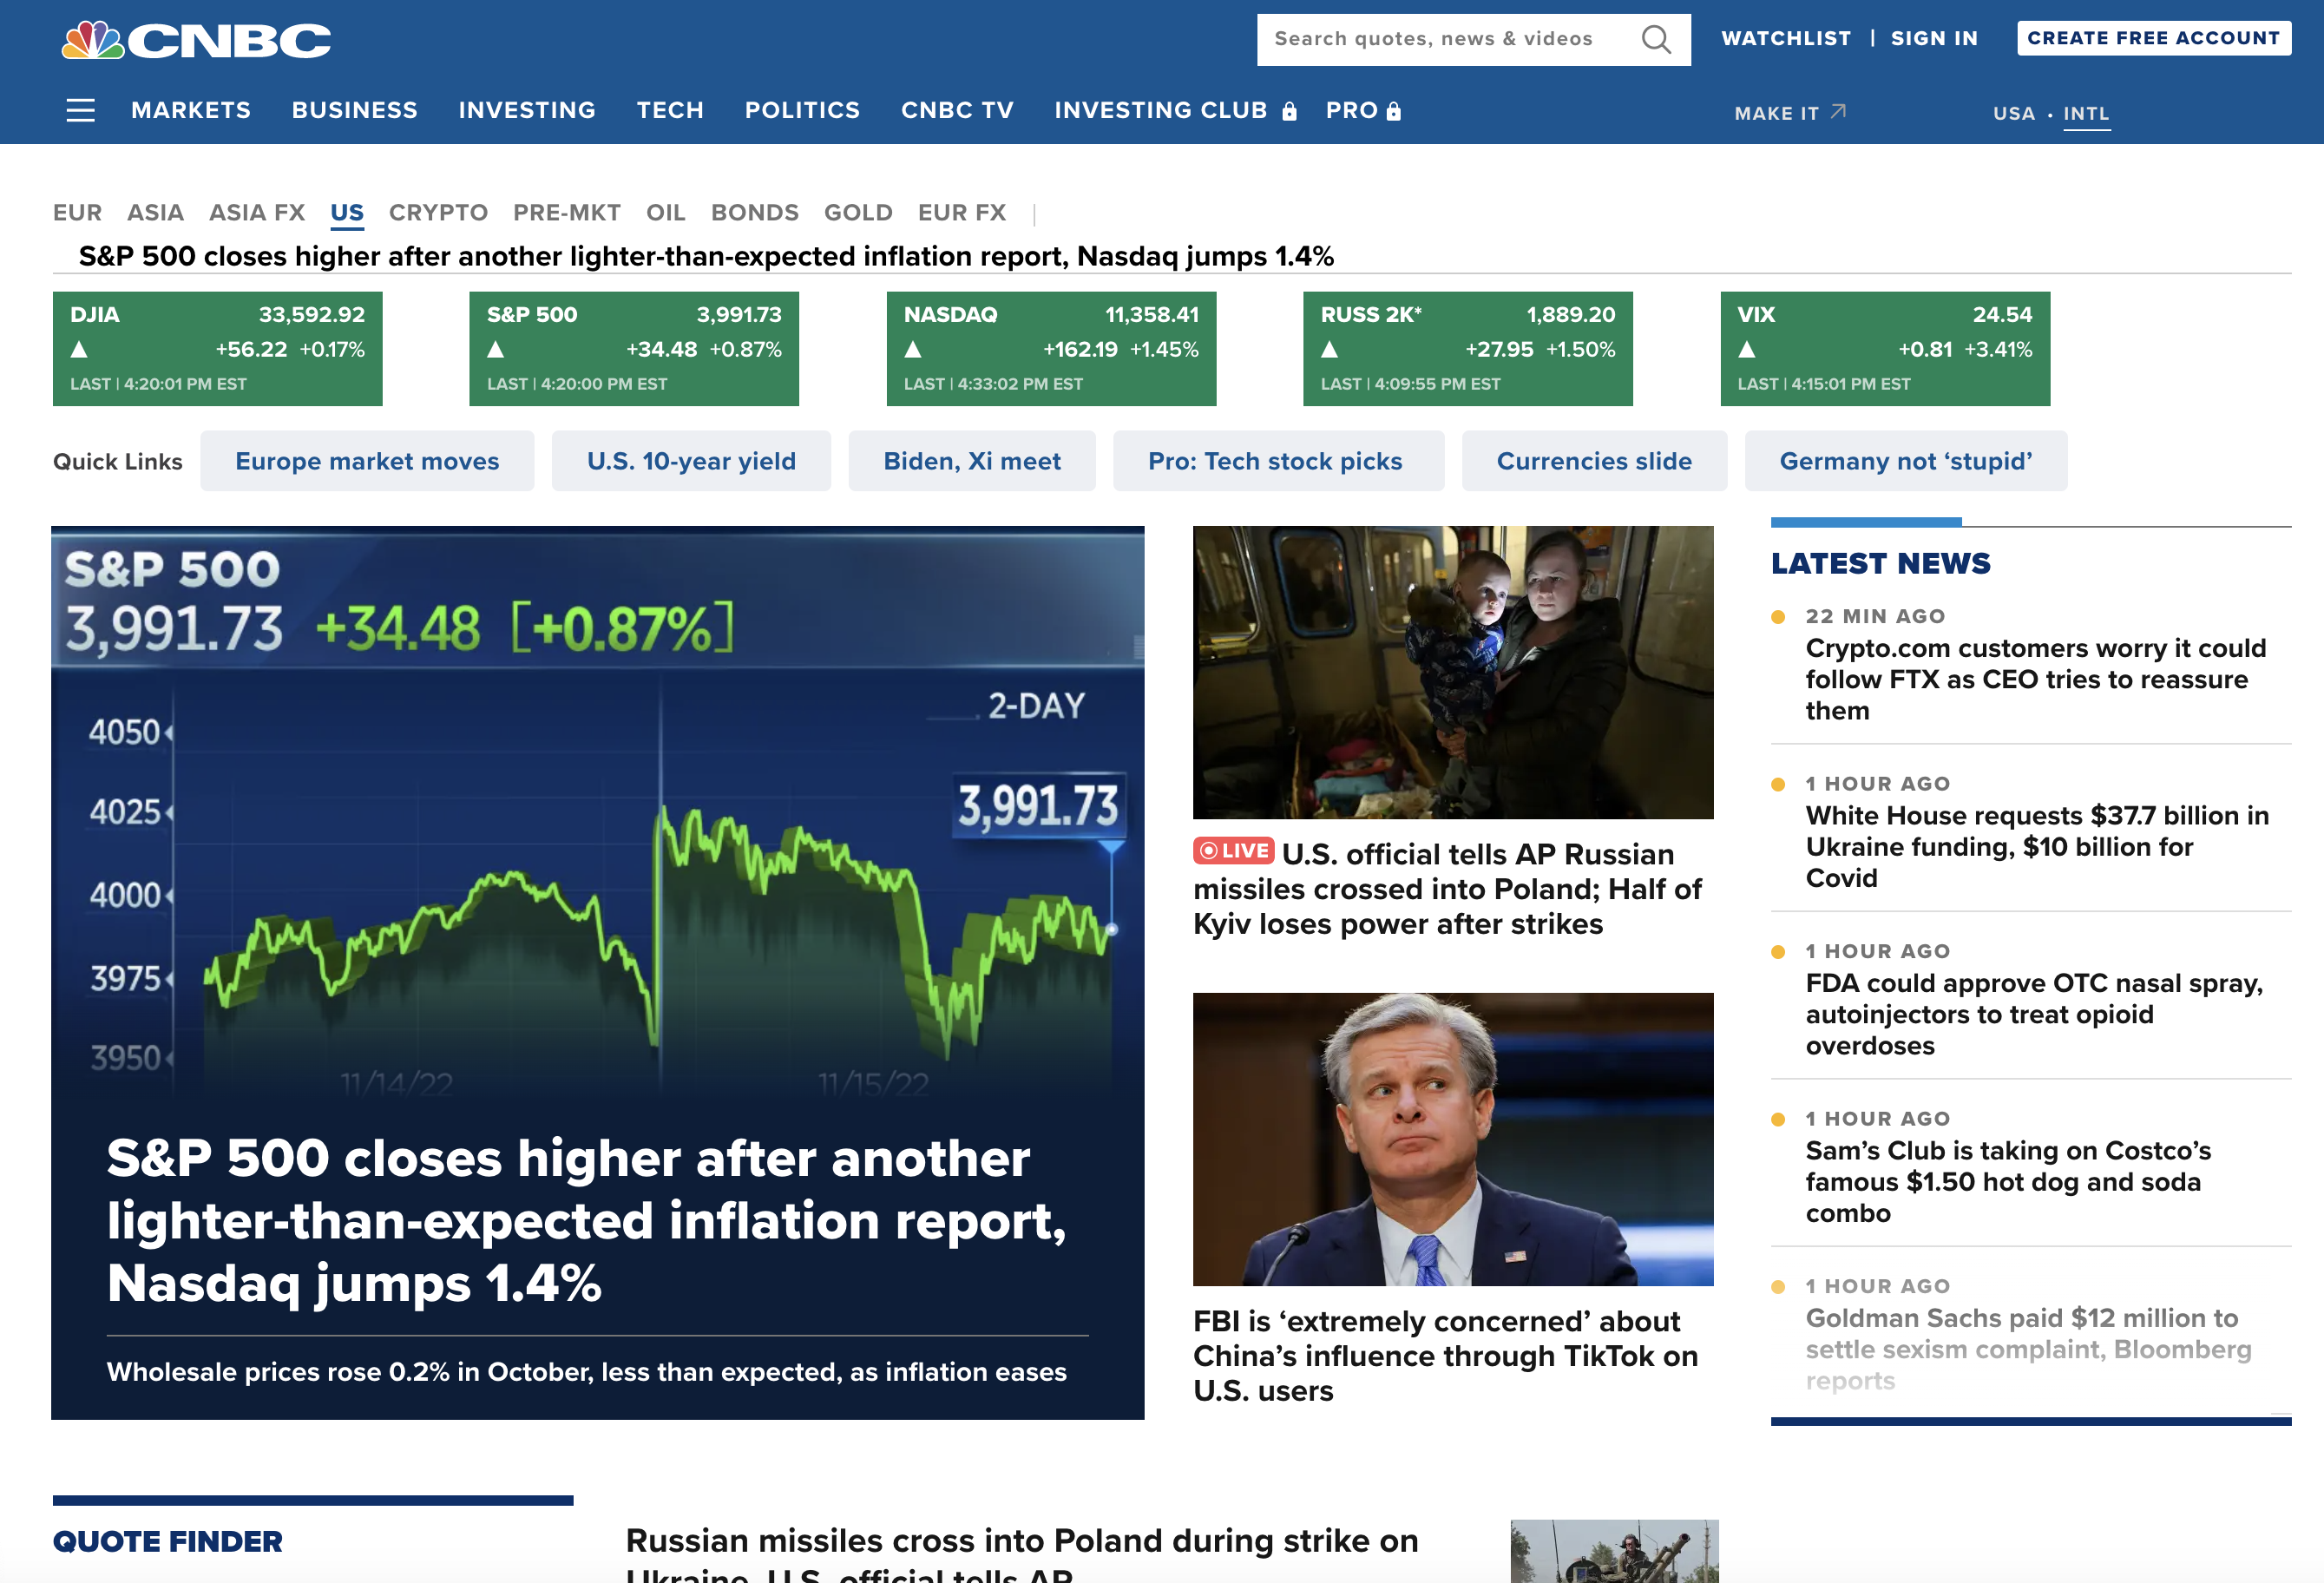Click the Latest News heading
This screenshot has height=1583, width=2324.
(x=1880, y=563)
